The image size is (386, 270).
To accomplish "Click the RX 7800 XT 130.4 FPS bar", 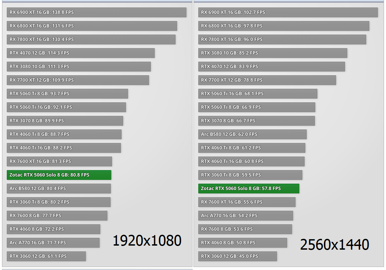I will point(91,39).
